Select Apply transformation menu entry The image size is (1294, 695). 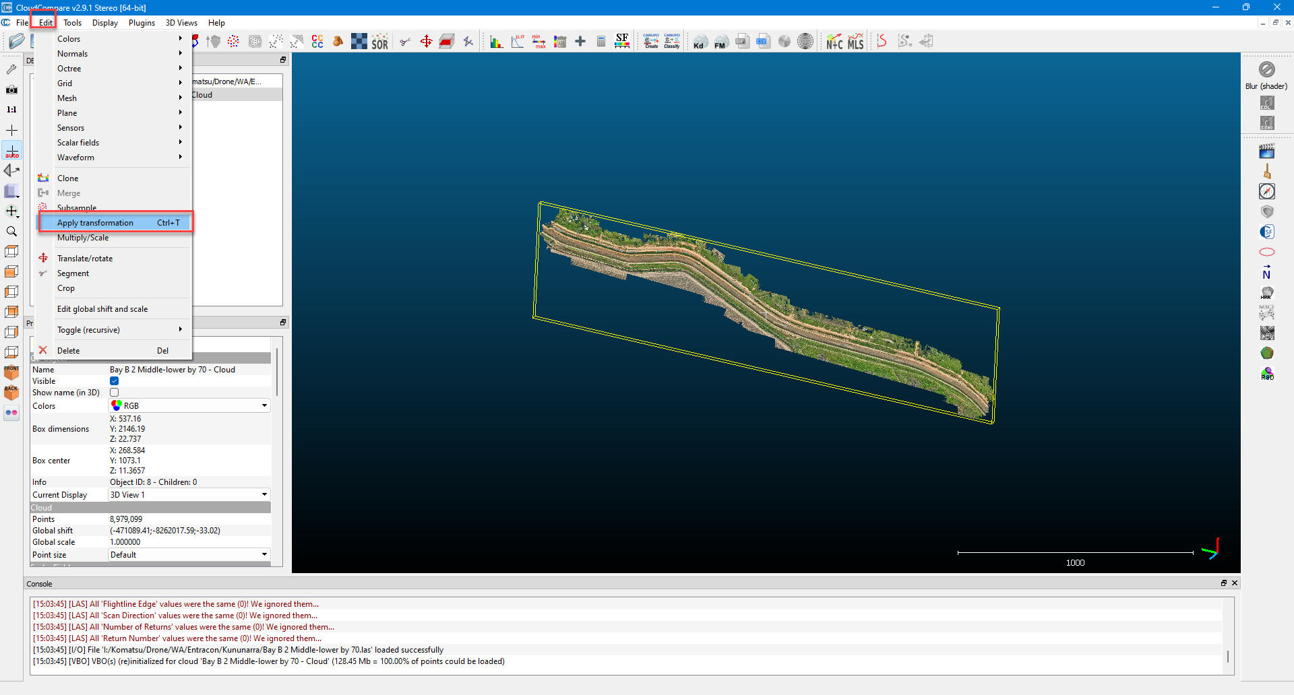115,223
